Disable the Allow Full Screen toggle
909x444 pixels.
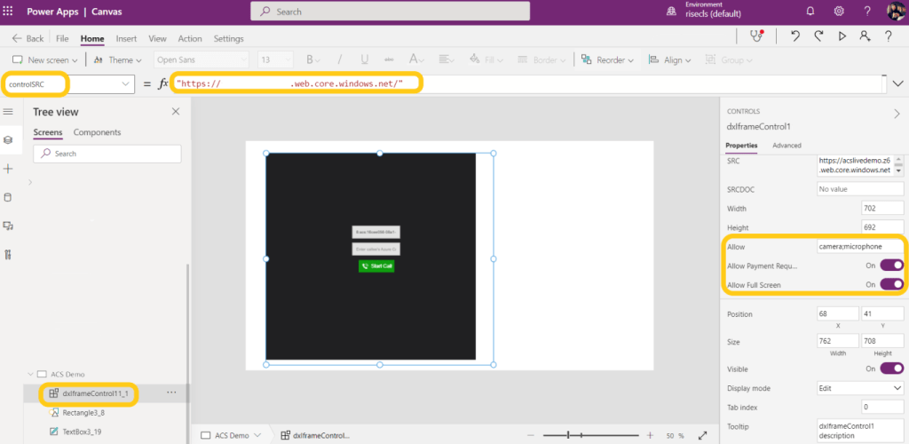tap(891, 284)
